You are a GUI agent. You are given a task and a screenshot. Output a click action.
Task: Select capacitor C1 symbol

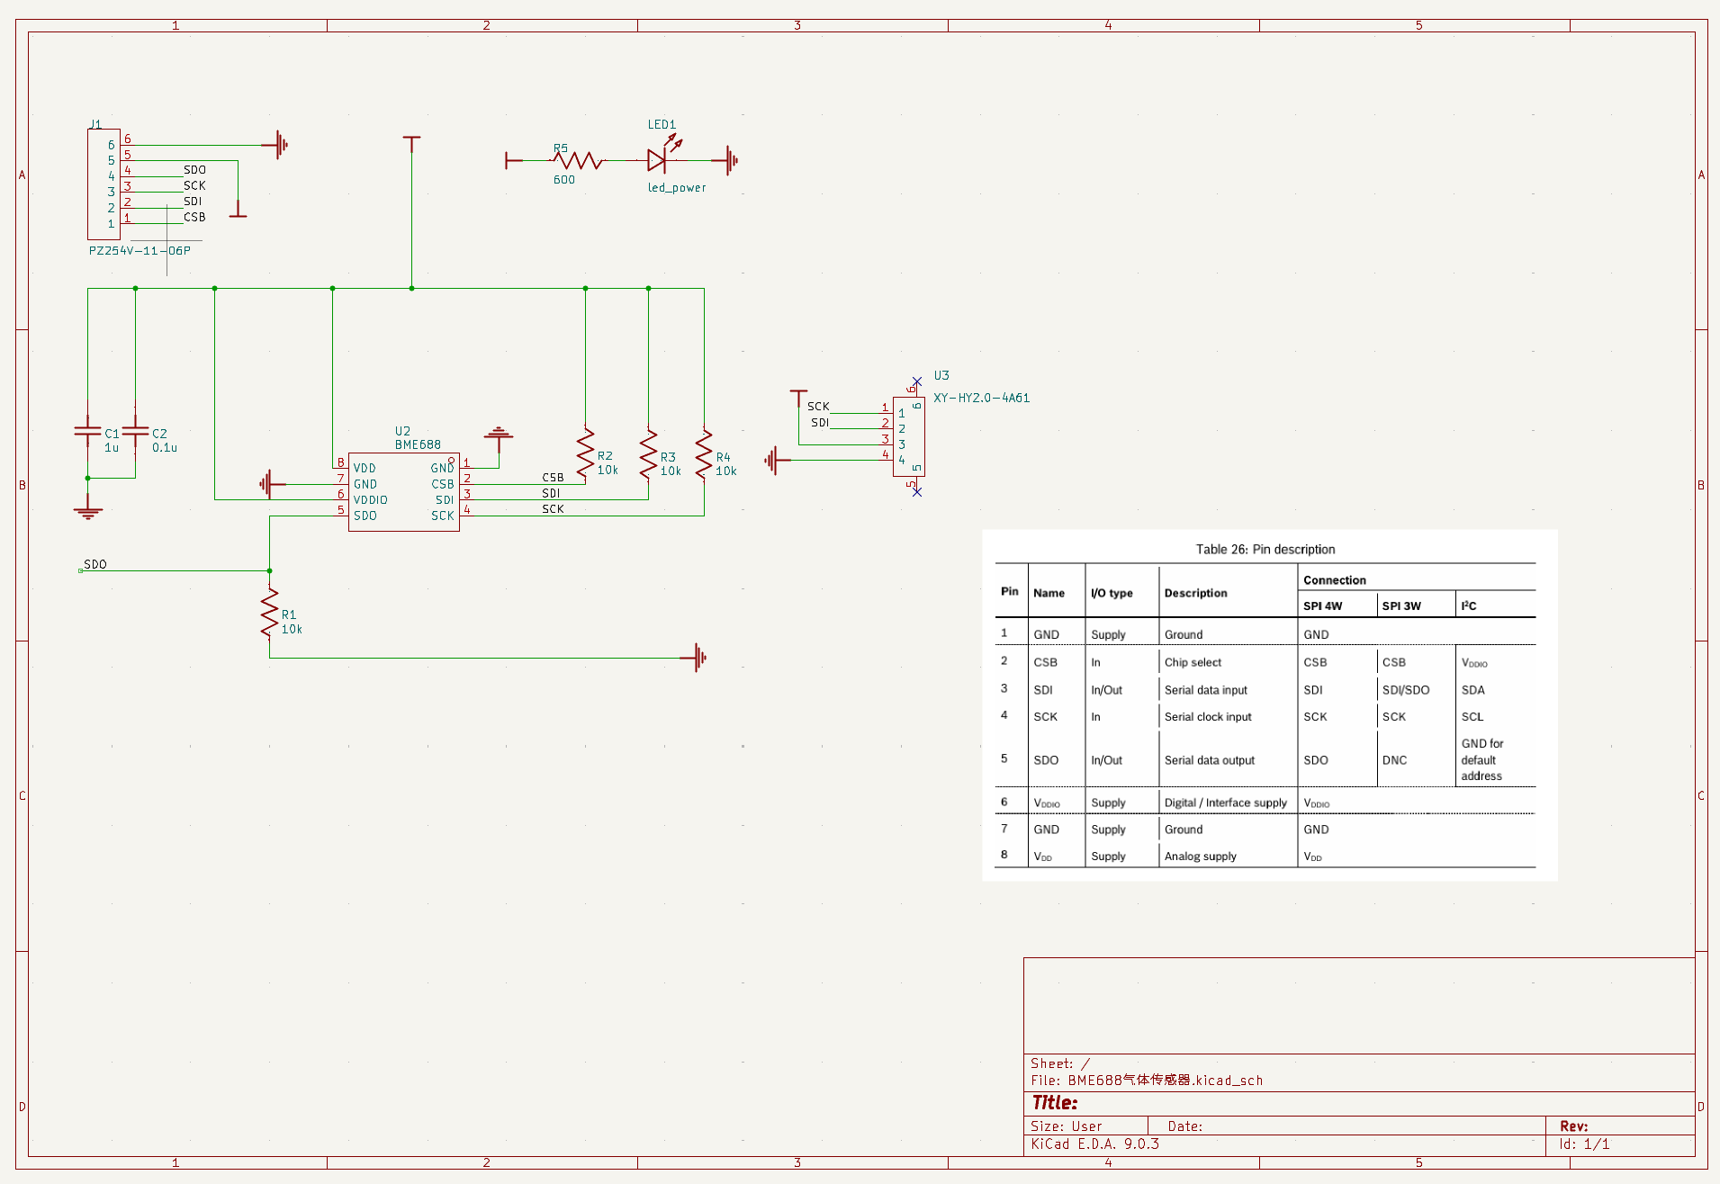(x=87, y=433)
